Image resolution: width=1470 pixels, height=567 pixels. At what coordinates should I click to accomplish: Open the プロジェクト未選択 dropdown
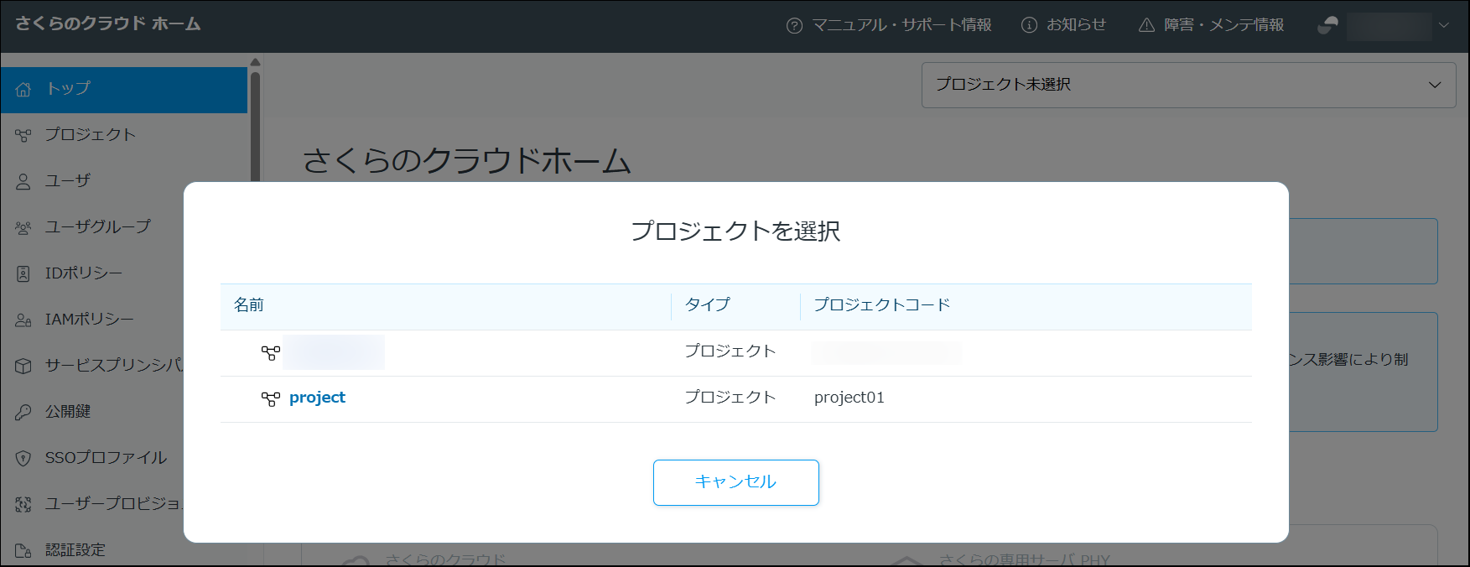tap(1188, 85)
